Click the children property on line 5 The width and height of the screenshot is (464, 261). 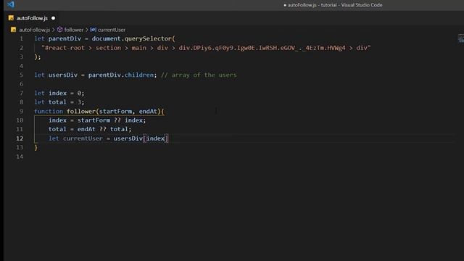[x=139, y=75]
